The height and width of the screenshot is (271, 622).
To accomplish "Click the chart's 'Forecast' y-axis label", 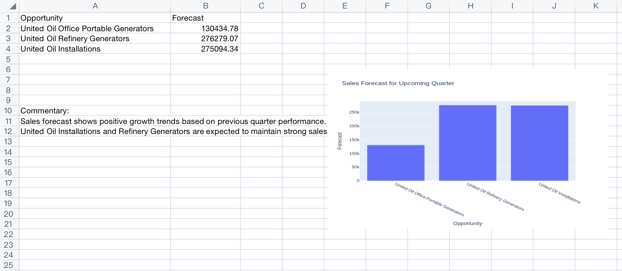I will (x=339, y=141).
